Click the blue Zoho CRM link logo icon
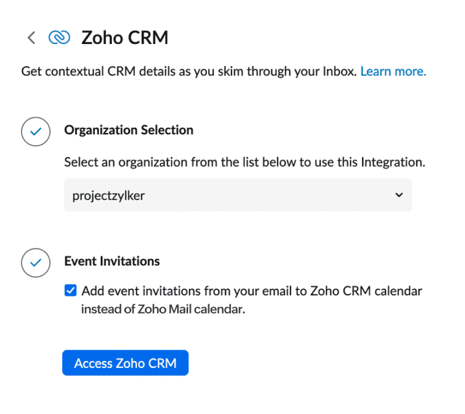 pos(59,38)
